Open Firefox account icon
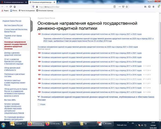This screenshot has height=129, width=161. pos(153,7)
